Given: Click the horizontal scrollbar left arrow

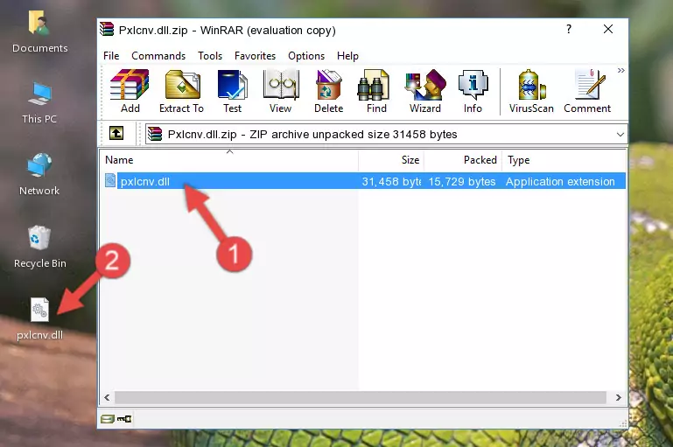Looking at the screenshot, I should coord(107,398).
